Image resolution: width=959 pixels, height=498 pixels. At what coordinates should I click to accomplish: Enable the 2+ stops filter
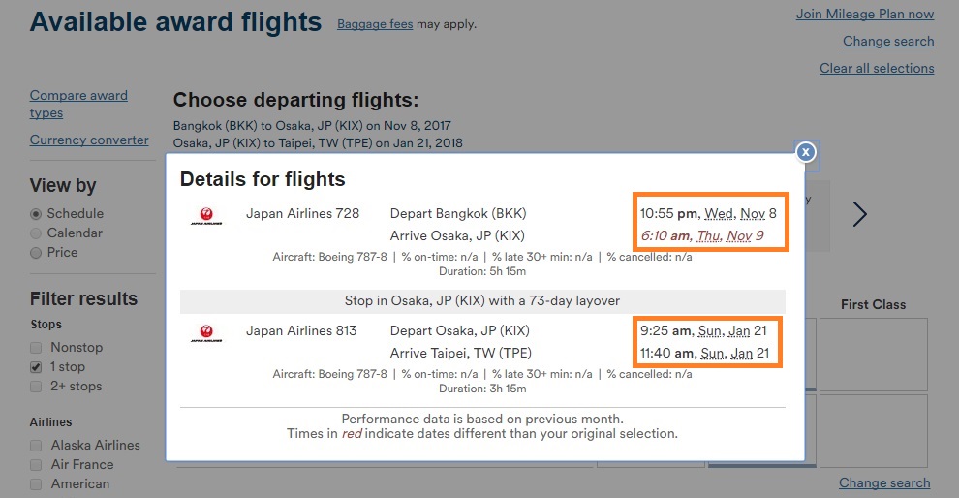[x=36, y=387]
